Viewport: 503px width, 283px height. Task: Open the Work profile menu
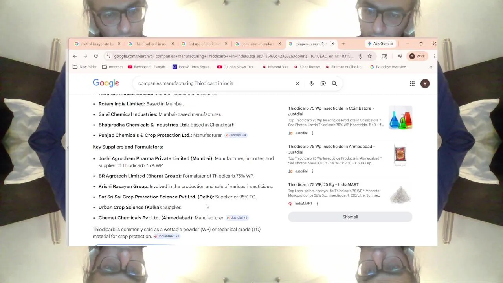click(x=417, y=56)
